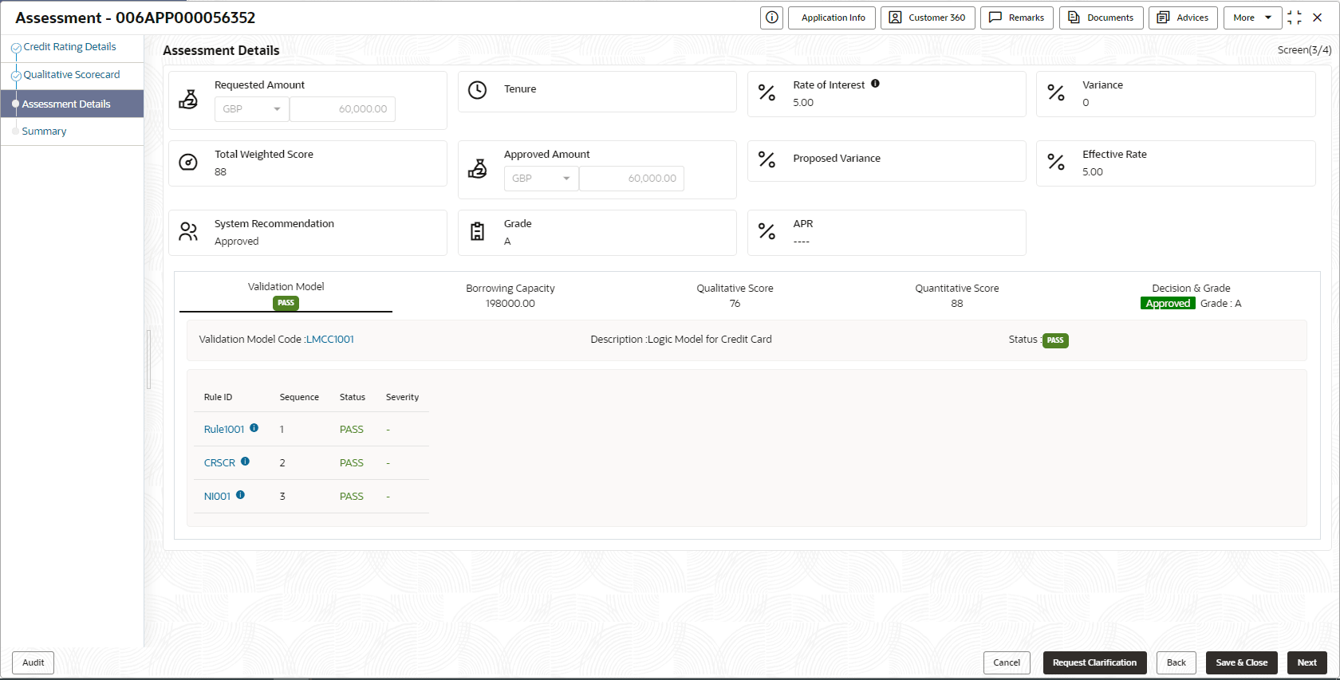1340x680 pixels.
Task: Click info icon next to NI001
Action: pyautogui.click(x=241, y=495)
